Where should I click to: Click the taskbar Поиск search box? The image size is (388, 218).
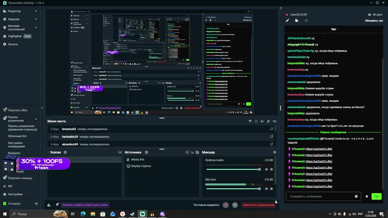(x=39, y=214)
